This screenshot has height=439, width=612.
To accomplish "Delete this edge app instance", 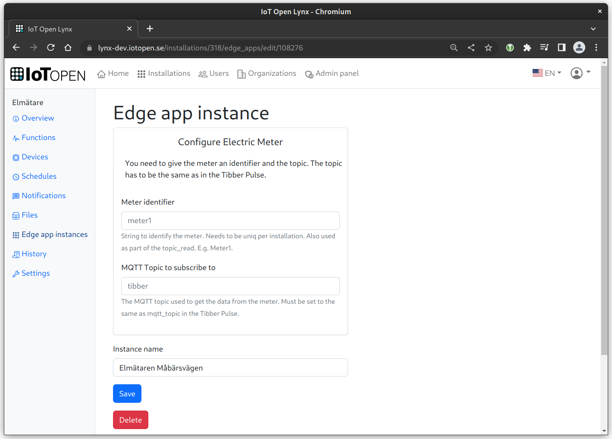I will [130, 420].
